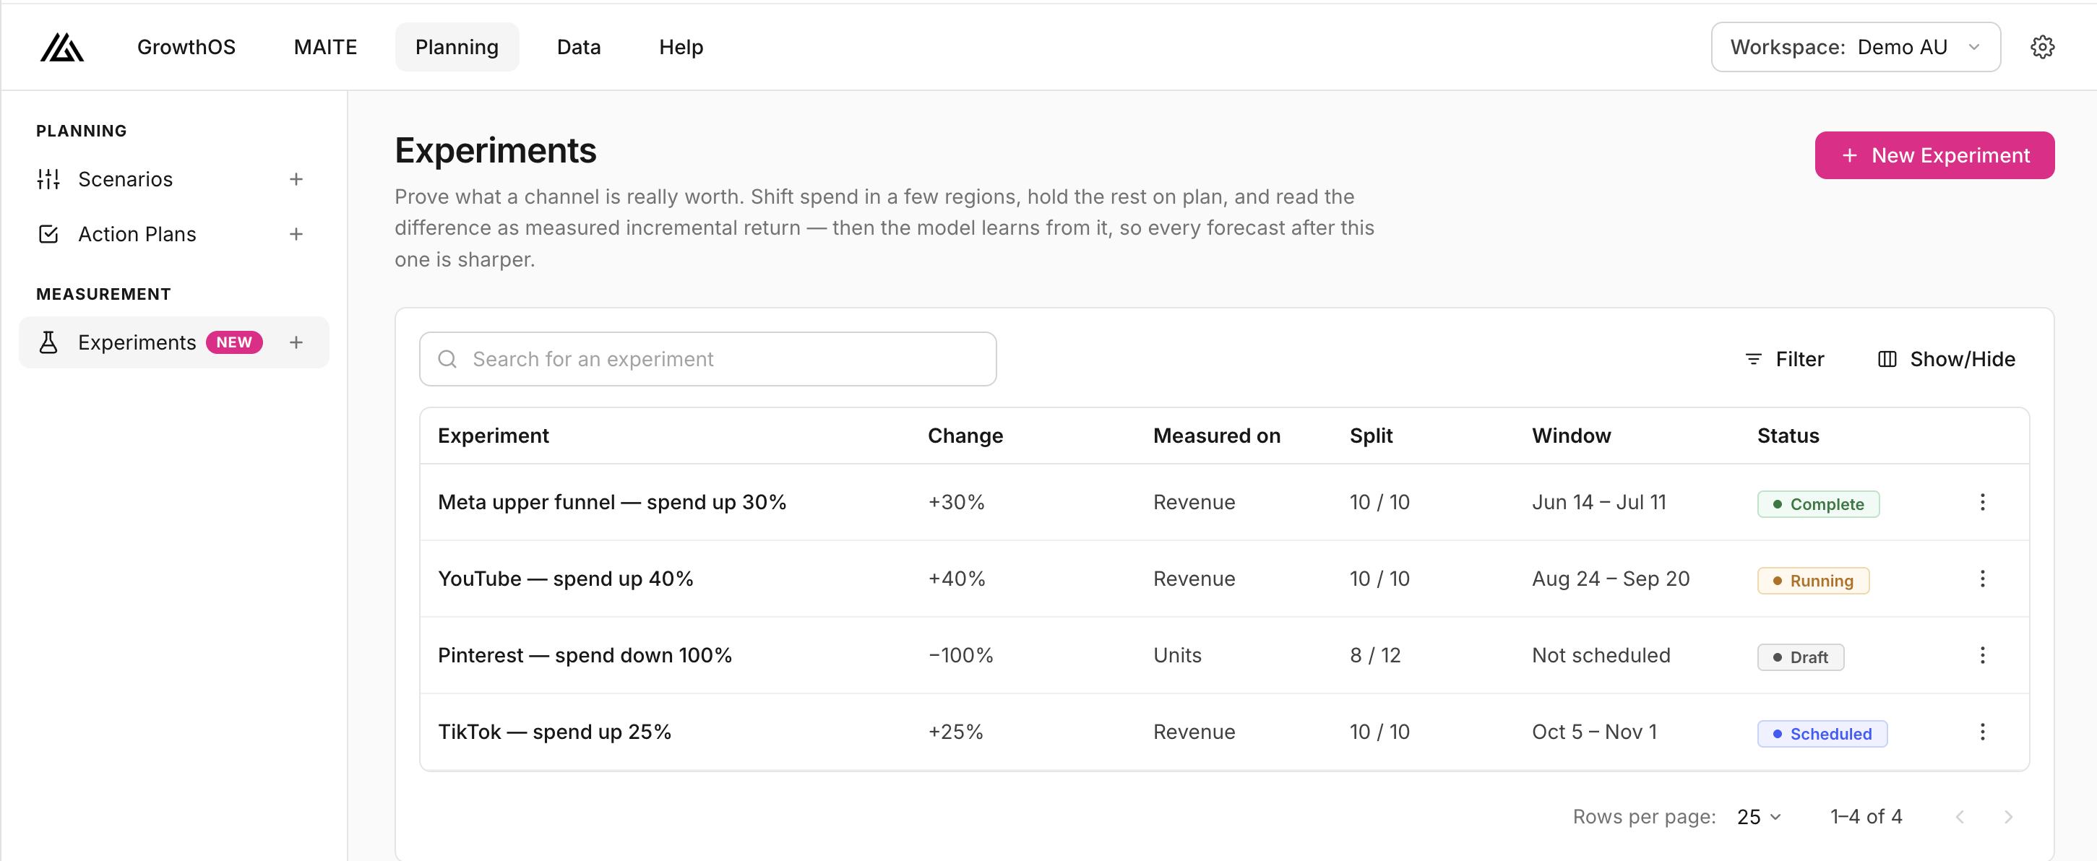Open YouTube — spend up 40% experiment
Viewport: 2097px width, 861px height.
566,579
